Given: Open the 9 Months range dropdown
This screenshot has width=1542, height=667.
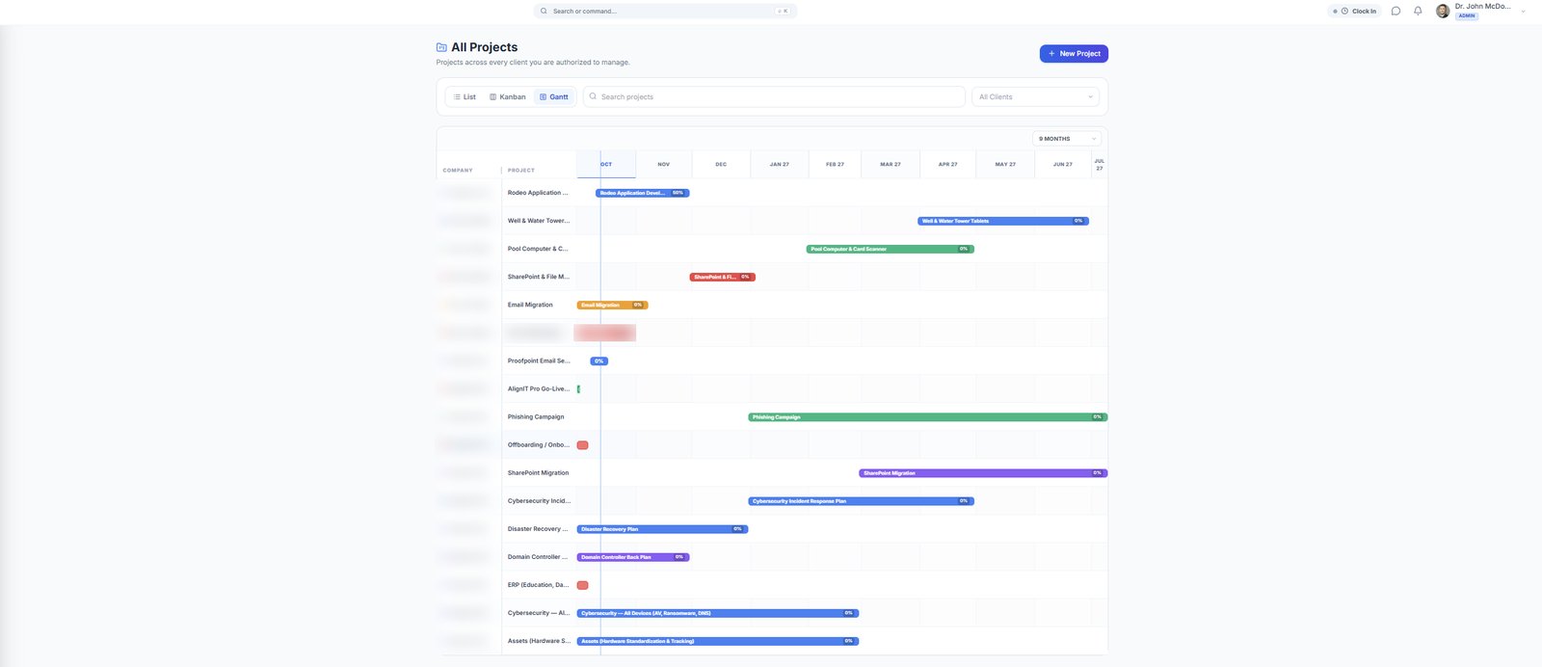Looking at the screenshot, I should click(1067, 139).
